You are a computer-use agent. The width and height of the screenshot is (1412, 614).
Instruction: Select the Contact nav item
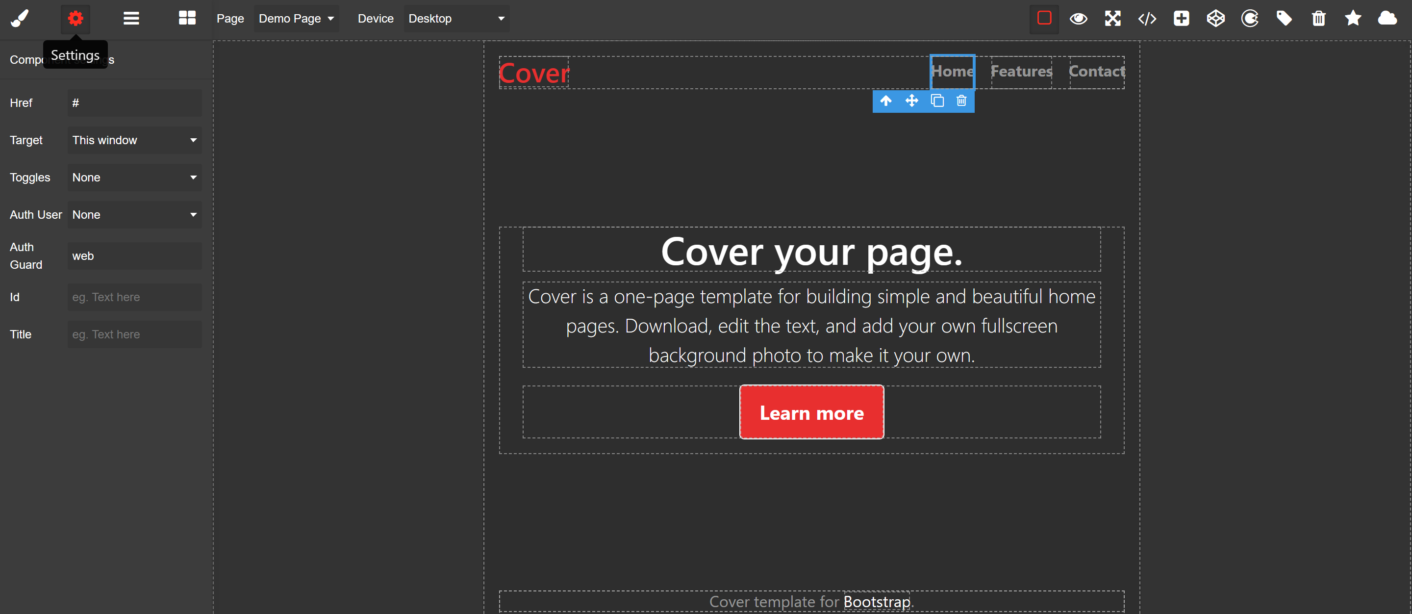(x=1096, y=72)
